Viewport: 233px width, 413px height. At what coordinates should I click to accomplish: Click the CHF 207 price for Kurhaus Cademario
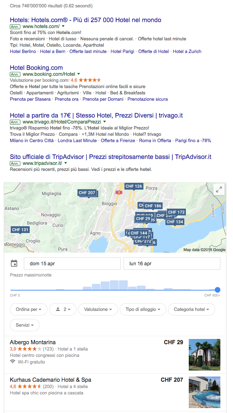(x=172, y=380)
